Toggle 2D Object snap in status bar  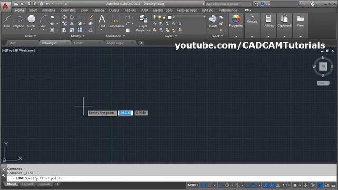pos(255,185)
